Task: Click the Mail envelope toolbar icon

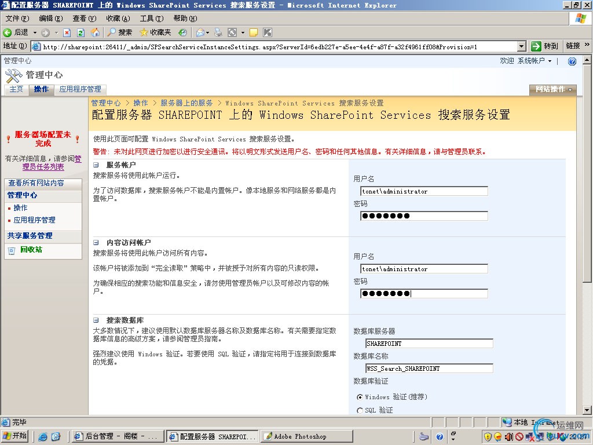Action: pos(200,32)
